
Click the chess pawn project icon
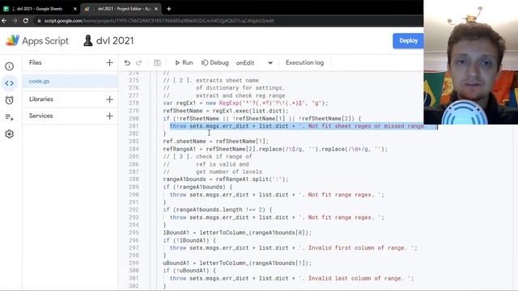[88, 40]
